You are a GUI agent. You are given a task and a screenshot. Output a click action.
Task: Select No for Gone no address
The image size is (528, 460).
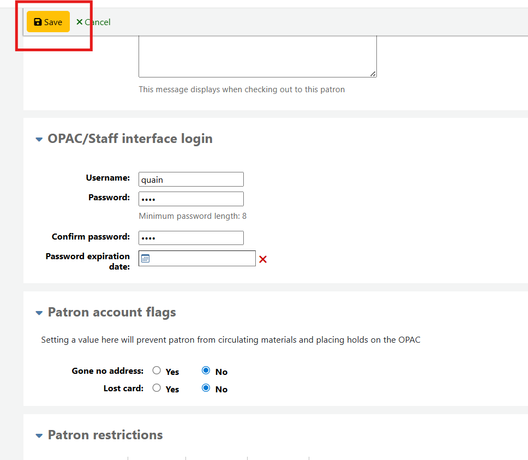pyautogui.click(x=206, y=371)
